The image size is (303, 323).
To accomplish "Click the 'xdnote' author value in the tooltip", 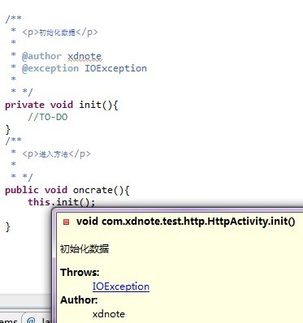I will click(109, 314).
